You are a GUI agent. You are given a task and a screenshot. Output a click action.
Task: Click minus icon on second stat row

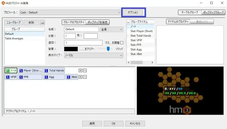[x=85, y=77]
